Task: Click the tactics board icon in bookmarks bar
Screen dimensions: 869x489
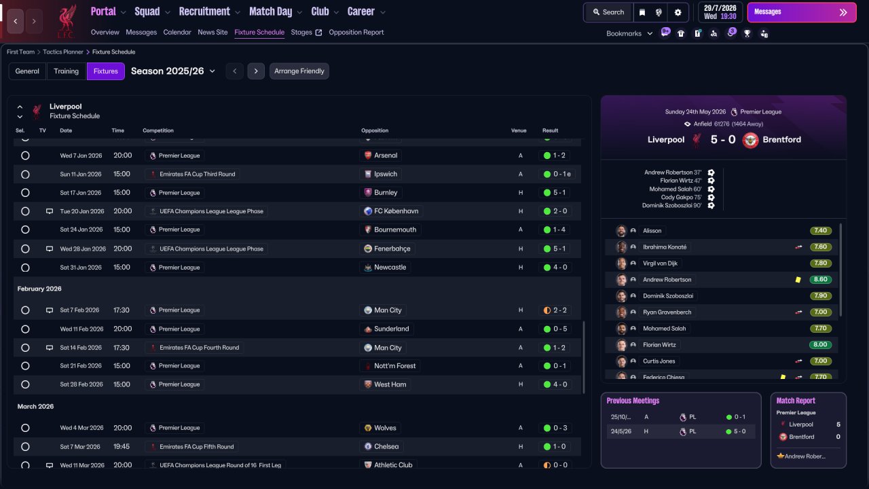Action: point(697,33)
